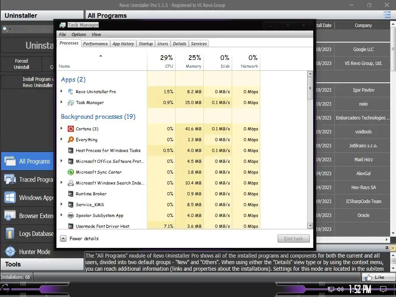This screenshot has height=297, width=396.
Task: Click the Logs Database sidebar icon
Action: tap(10, 234)
